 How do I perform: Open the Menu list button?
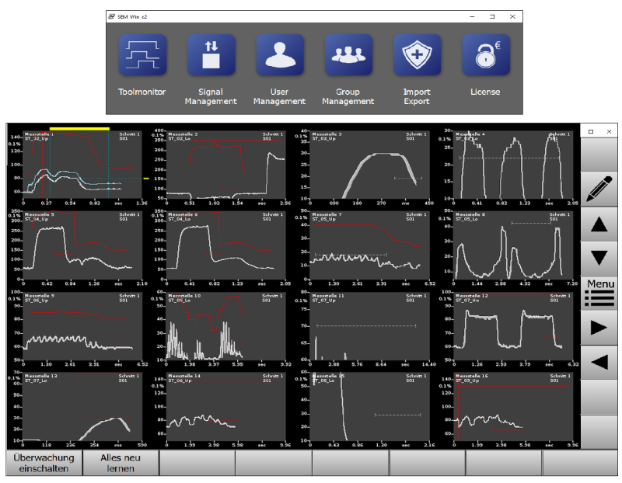coord(599,292)
